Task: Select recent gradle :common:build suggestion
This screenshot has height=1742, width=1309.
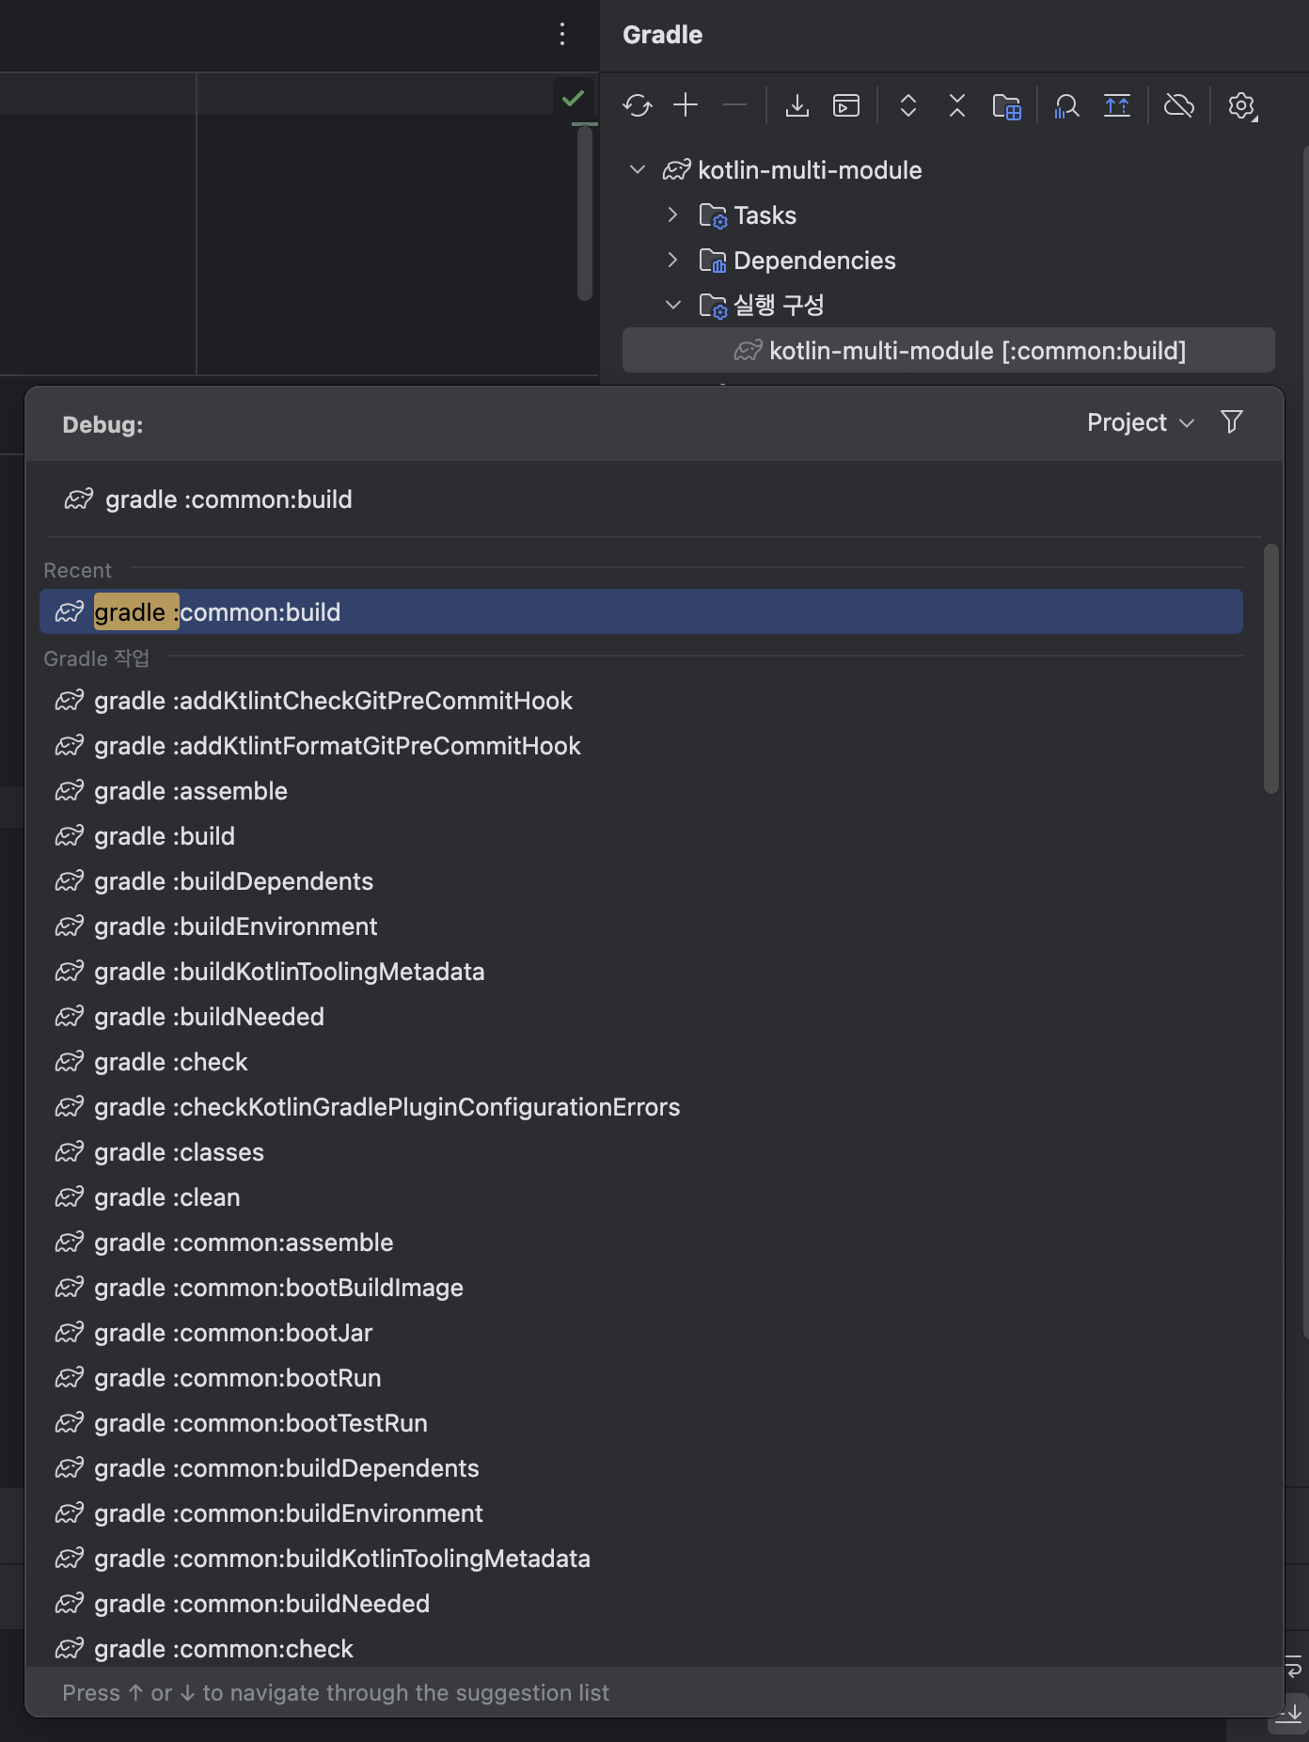Action: 641,612
